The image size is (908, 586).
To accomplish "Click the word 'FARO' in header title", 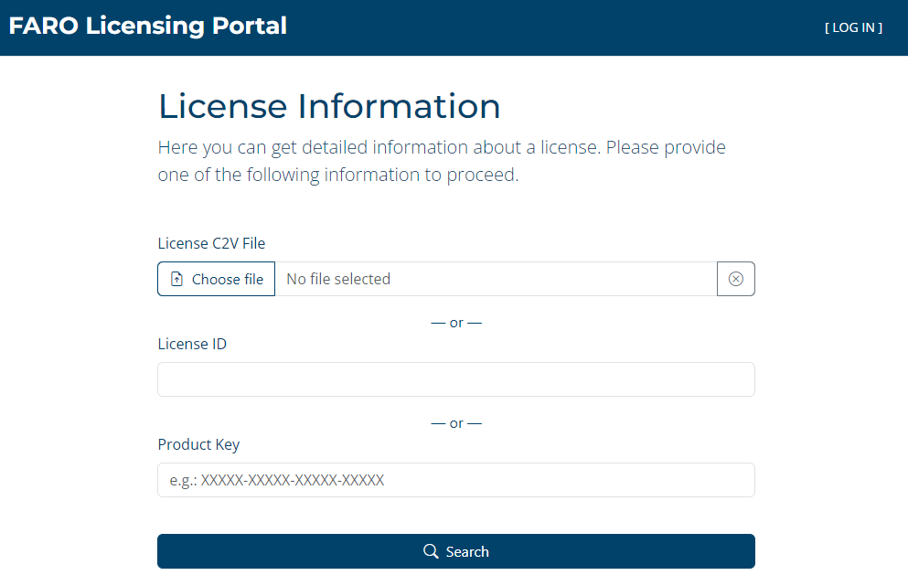I will pos(44,26).
